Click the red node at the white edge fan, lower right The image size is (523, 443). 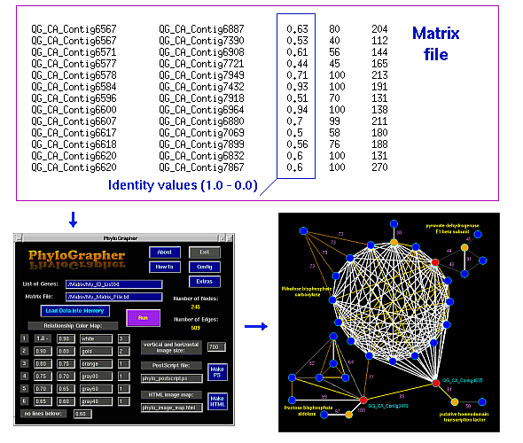(435, 383)
